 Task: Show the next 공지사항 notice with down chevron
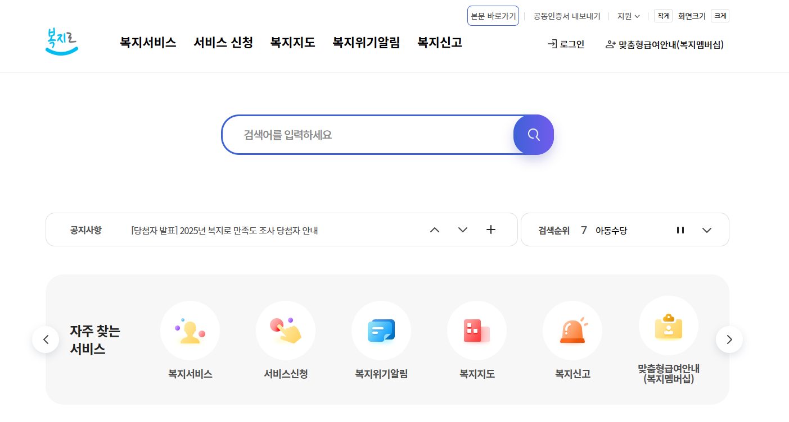(x=462, y=230)
